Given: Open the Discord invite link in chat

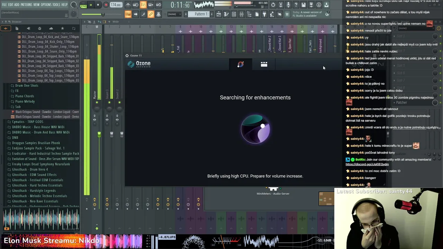Looking at the screenshot, I should [367, 164].
